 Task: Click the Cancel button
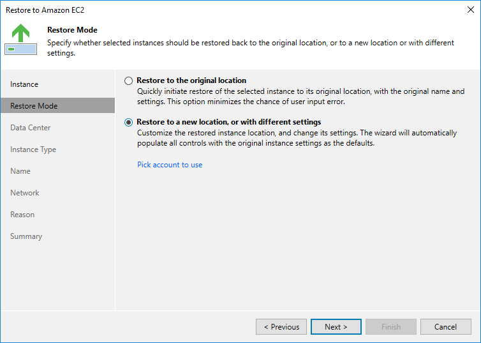coord(445,327)
